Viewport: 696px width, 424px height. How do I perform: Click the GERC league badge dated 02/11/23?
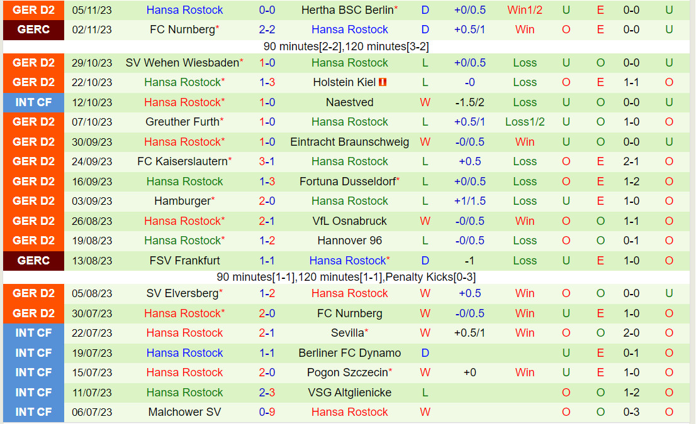coord(33,30)
